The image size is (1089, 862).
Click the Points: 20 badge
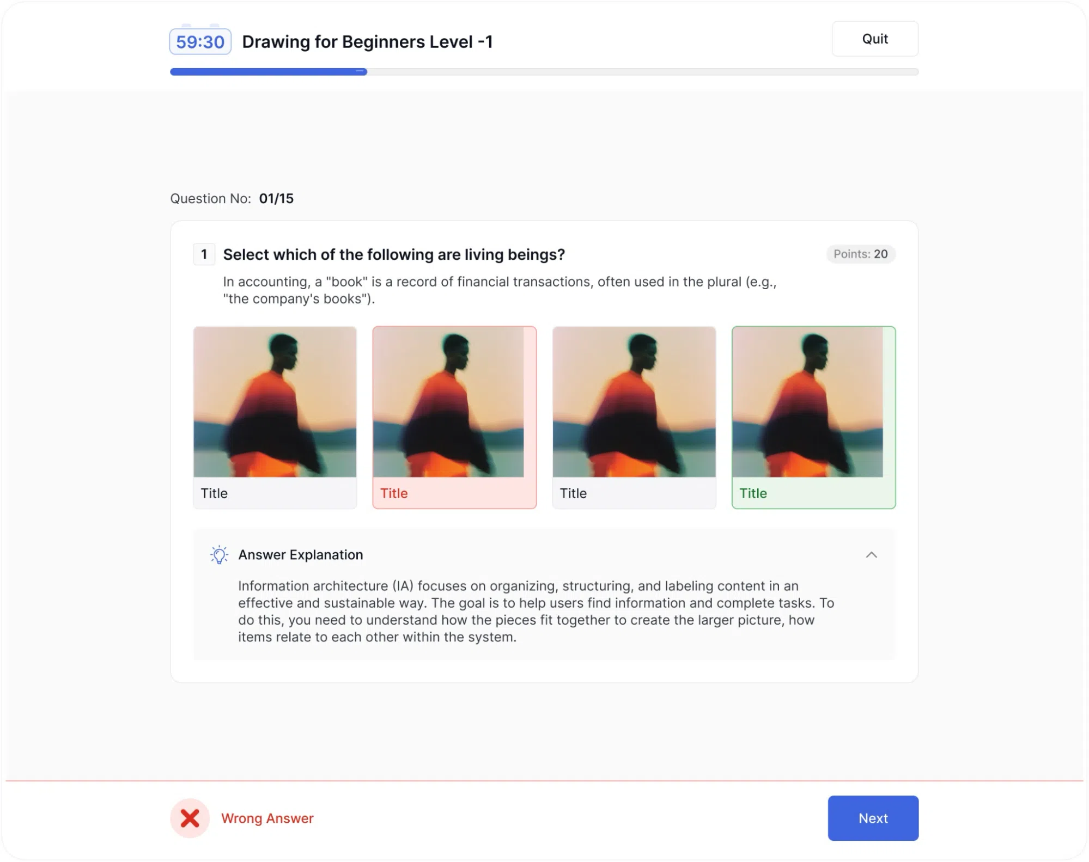coord(860,254)
